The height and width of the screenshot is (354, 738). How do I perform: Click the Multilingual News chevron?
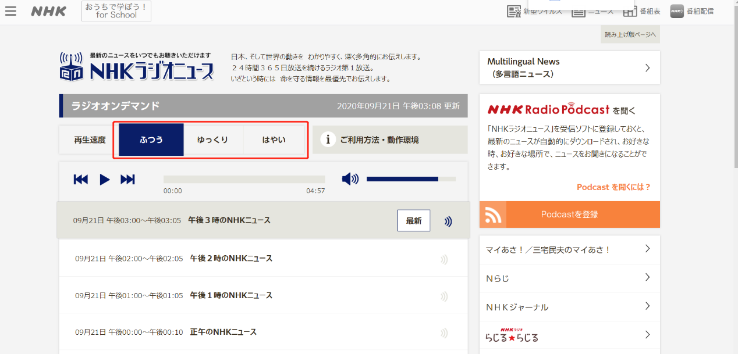click(x=648, y=68)
